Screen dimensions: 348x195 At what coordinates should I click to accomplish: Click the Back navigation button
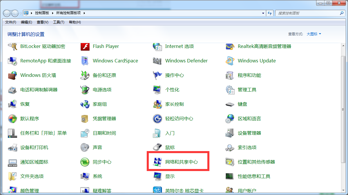(x=7, y=13)
